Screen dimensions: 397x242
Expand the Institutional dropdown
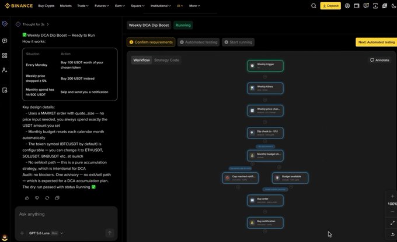click(161, 6)
